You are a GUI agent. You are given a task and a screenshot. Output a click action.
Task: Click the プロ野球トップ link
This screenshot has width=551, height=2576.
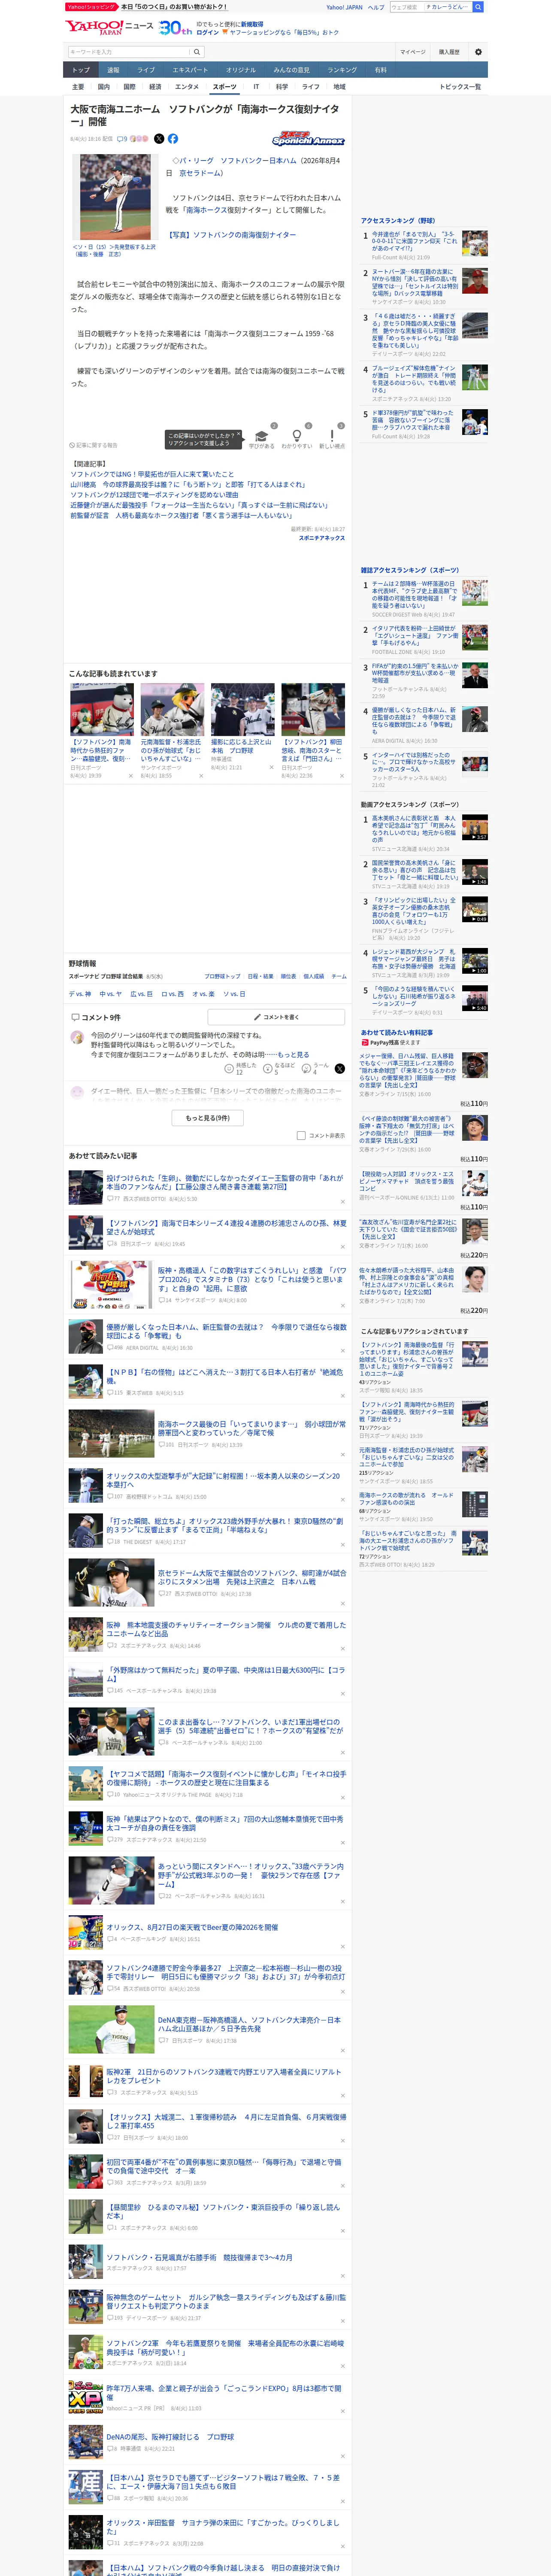pyautogui.click(x=222, y=976)
